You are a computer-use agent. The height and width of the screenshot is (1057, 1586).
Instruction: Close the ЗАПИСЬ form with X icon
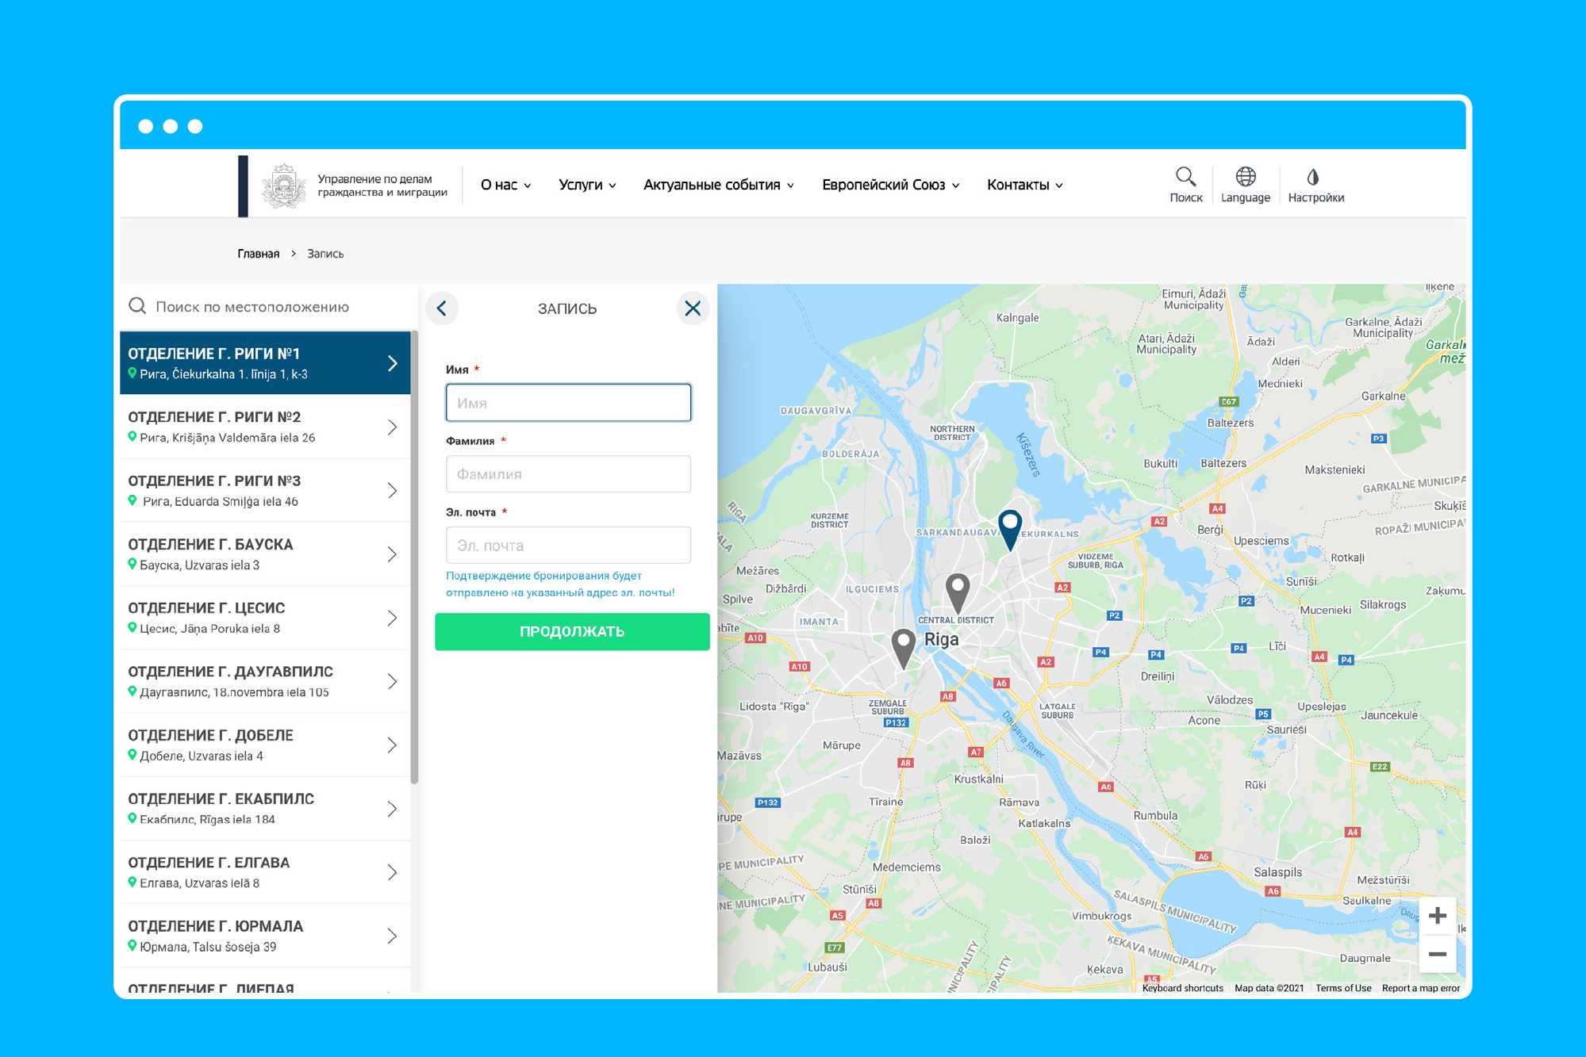click(693, 308)
